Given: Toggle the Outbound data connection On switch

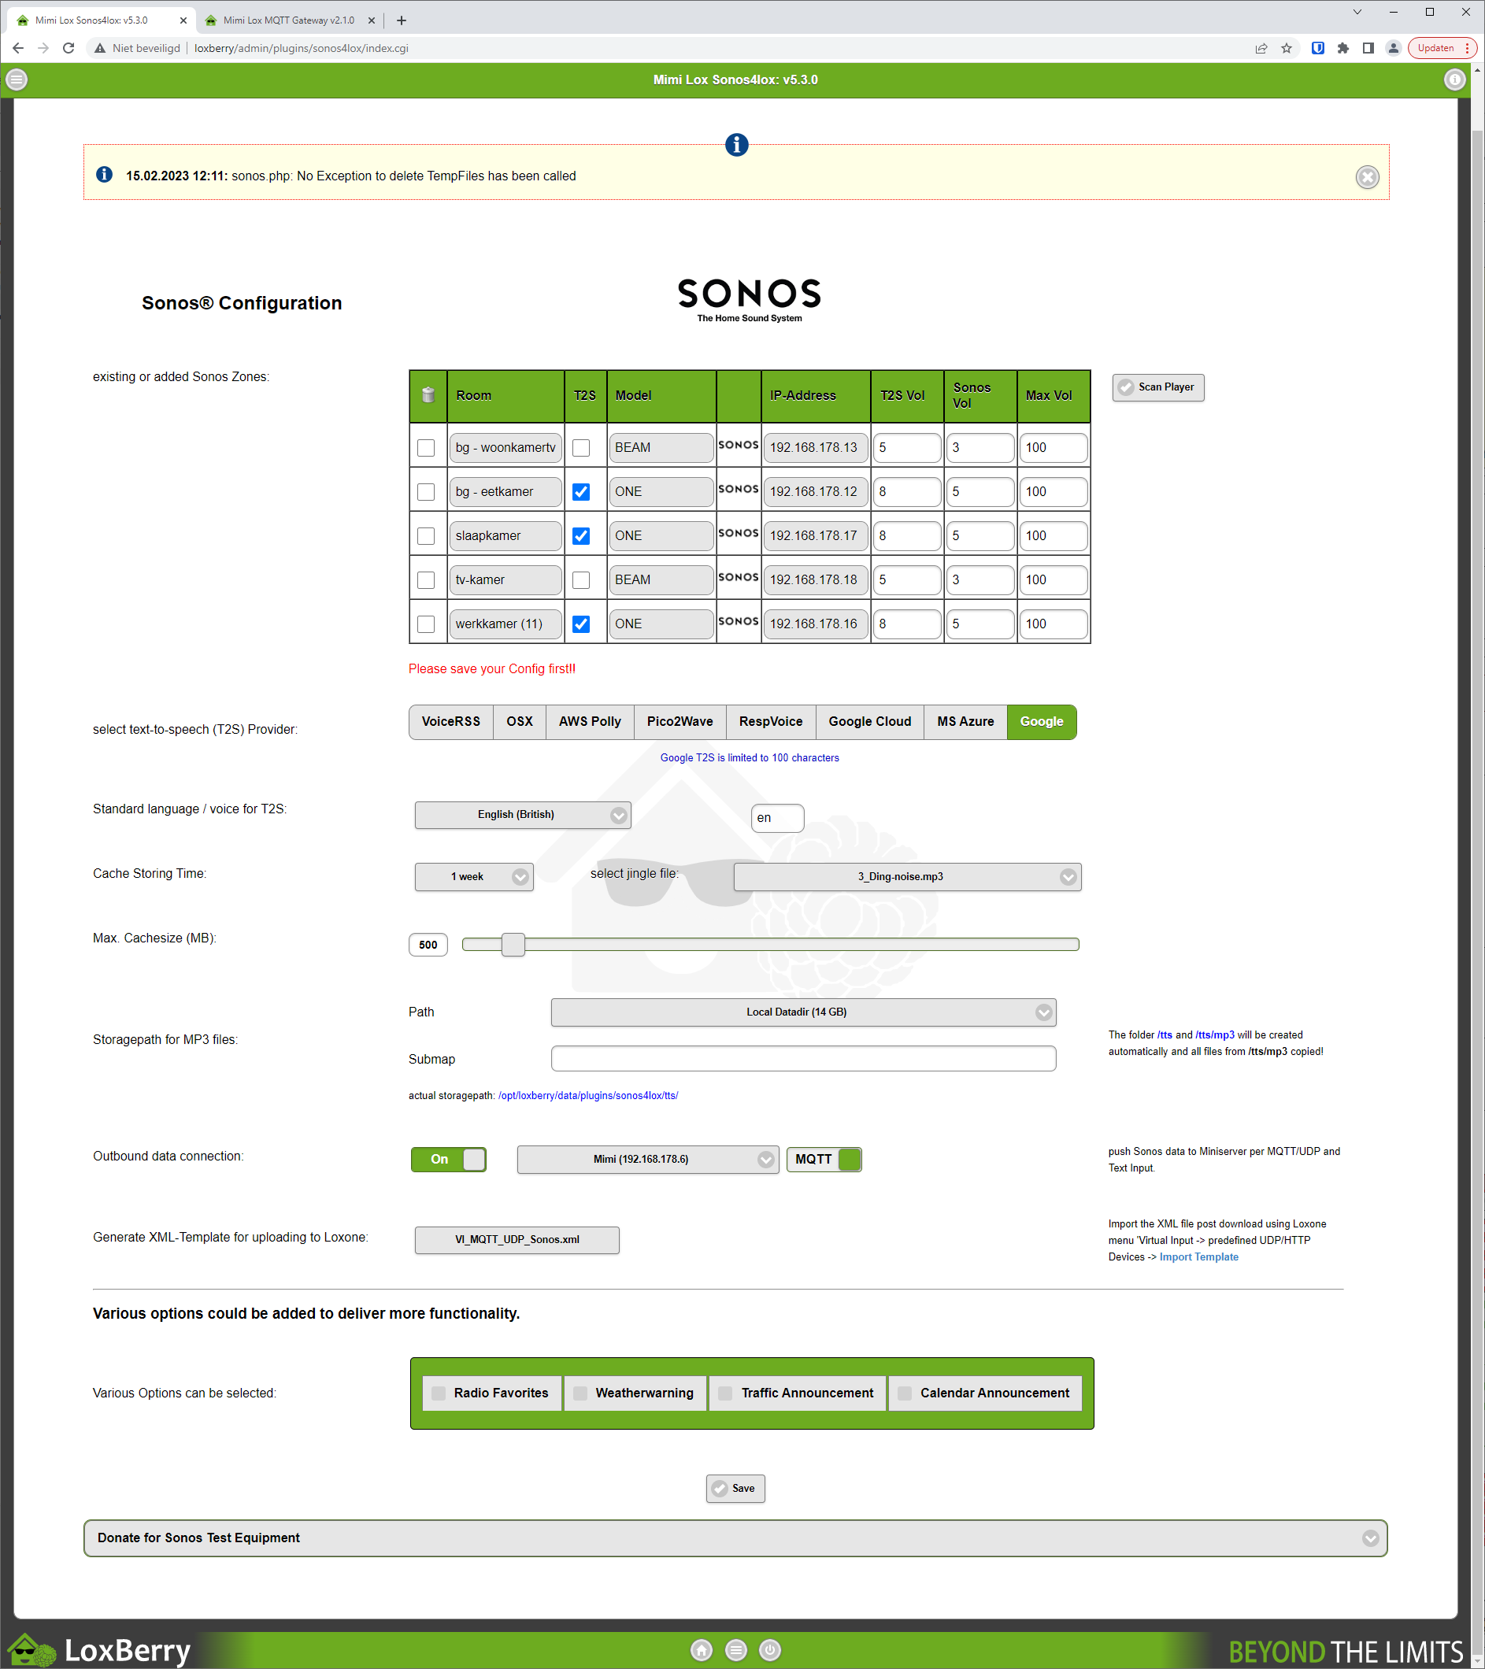Looking at the screenshot, I should click(x=449, y=1160).
